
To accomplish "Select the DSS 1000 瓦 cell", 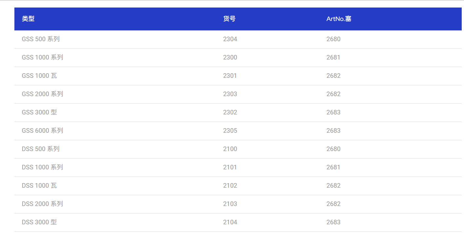I will coord(39,186).
